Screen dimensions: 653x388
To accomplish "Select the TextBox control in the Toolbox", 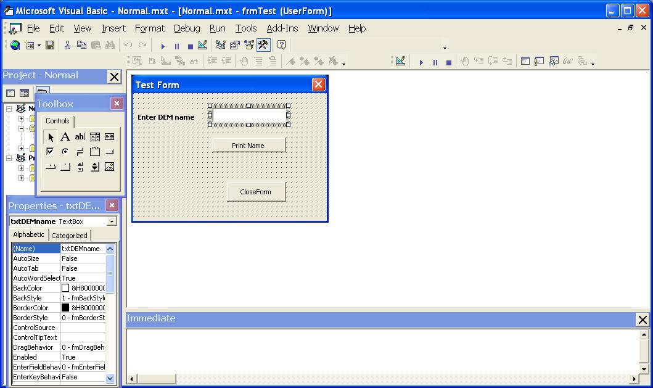I will [x=80, y=137].
